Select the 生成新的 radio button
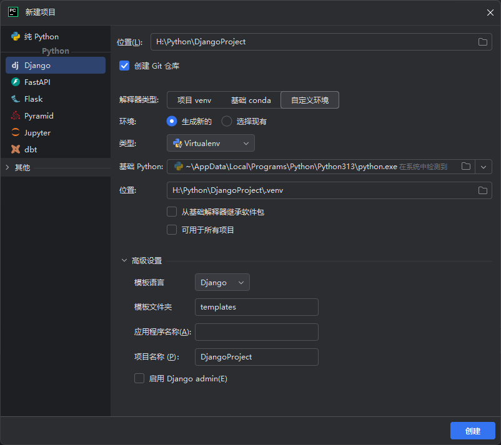Screen dimensions: 501x445 coord(172,121)
